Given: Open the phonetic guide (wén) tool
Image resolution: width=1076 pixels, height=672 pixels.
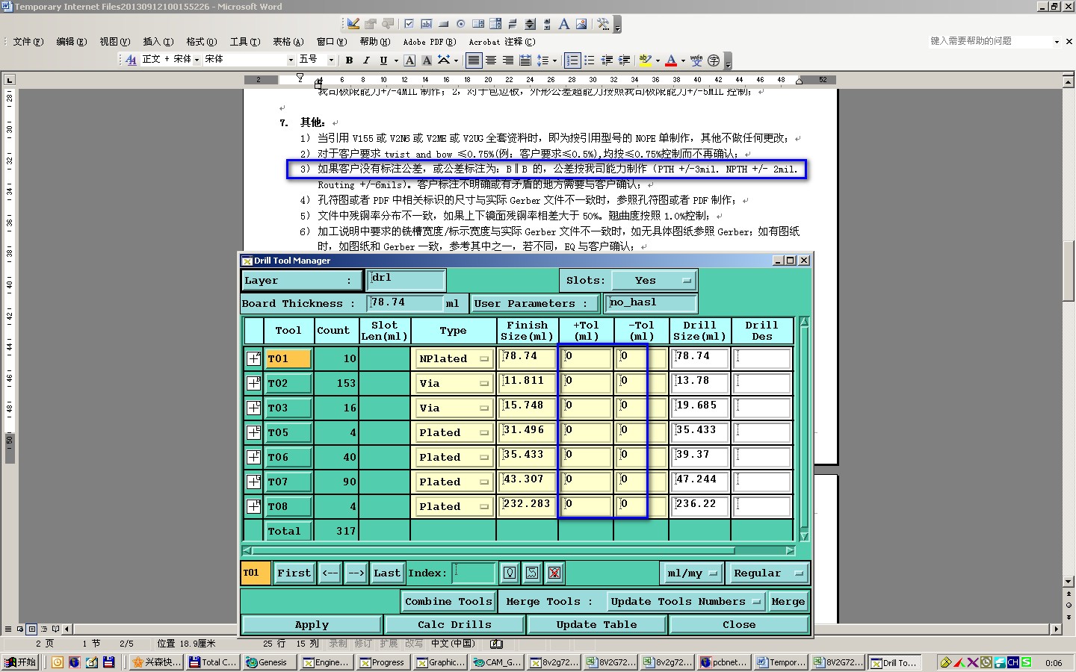Looking at the screenshot, I should [696, 60].
